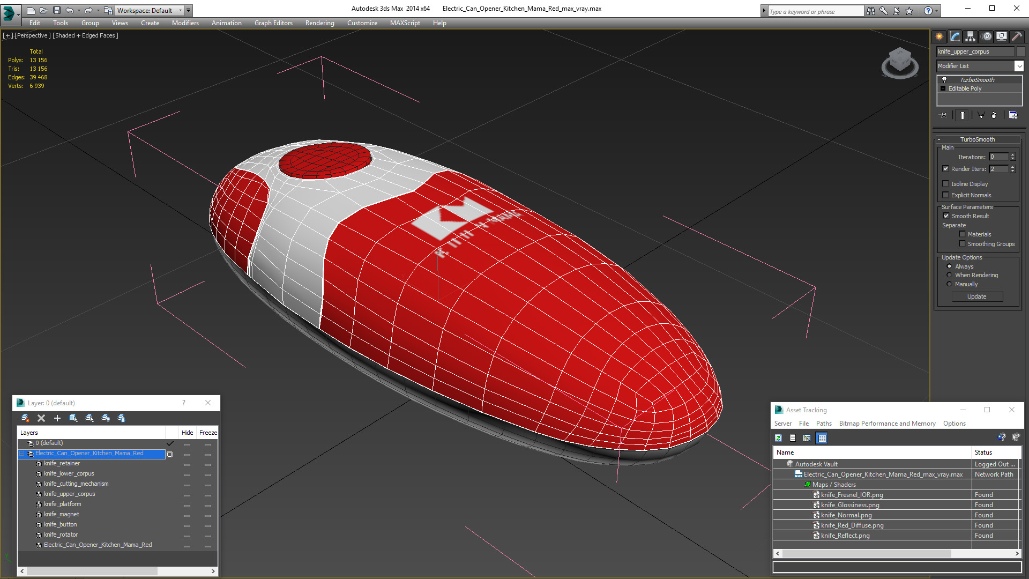Click the object color swatch

pos(1021,51)
